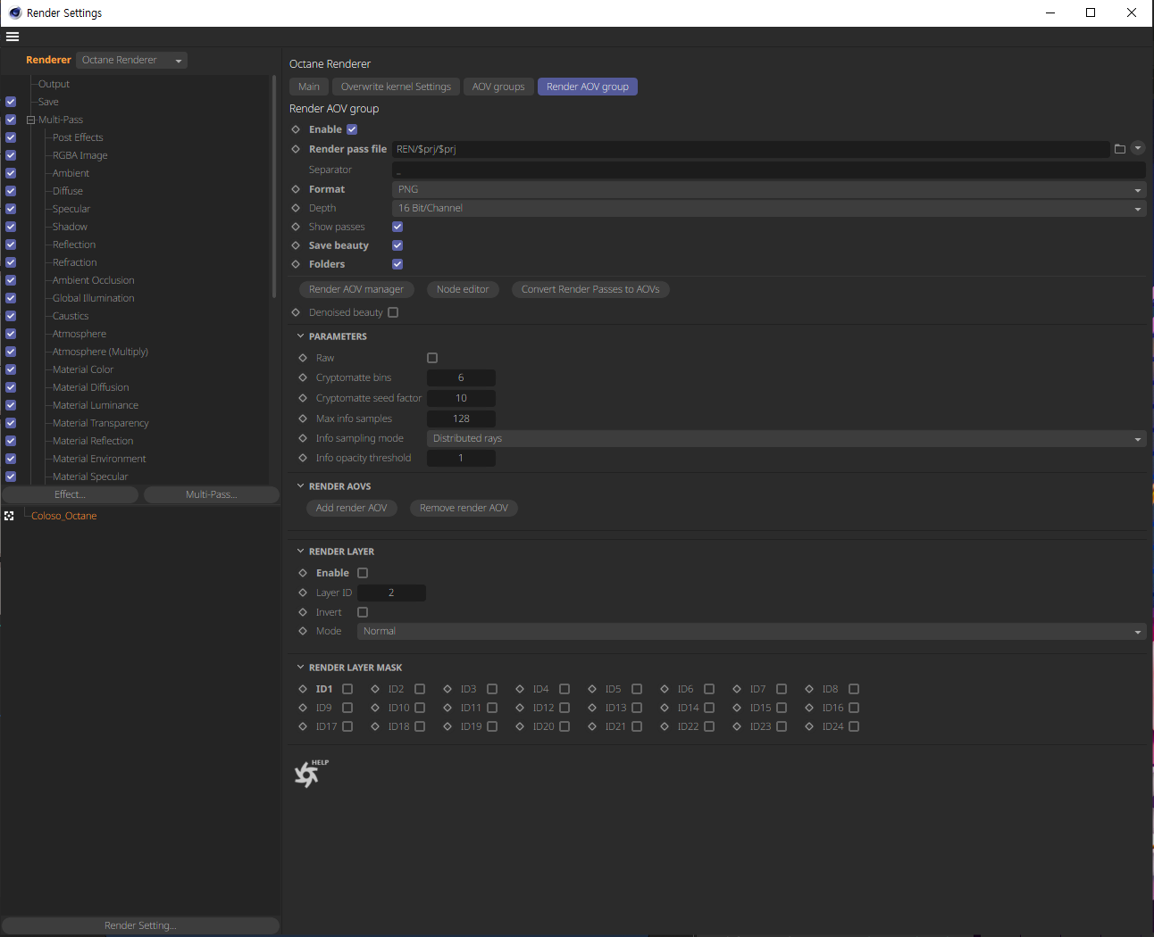This screenshot has height=937, width=1154.
Task: Open the Renderer dropdown
Action: (131, 60)
